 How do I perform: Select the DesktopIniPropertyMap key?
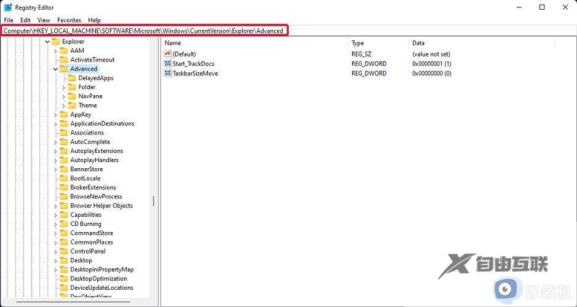pos(102,270)
